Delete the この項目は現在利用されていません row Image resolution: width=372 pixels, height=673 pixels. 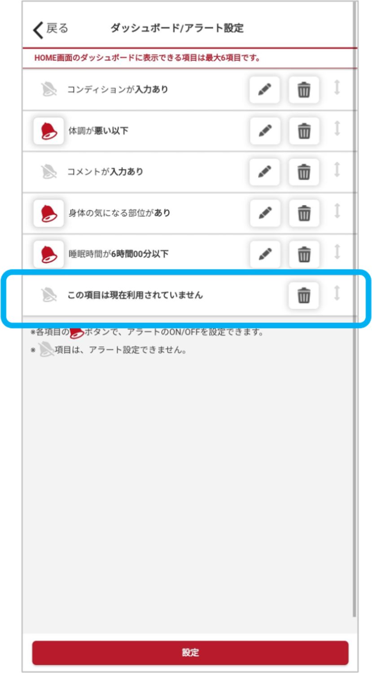(x=304, y=295)
